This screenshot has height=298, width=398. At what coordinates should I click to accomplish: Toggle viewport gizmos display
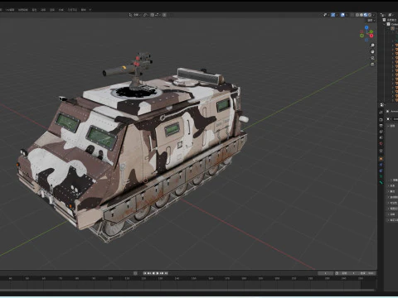click(333, 15)
